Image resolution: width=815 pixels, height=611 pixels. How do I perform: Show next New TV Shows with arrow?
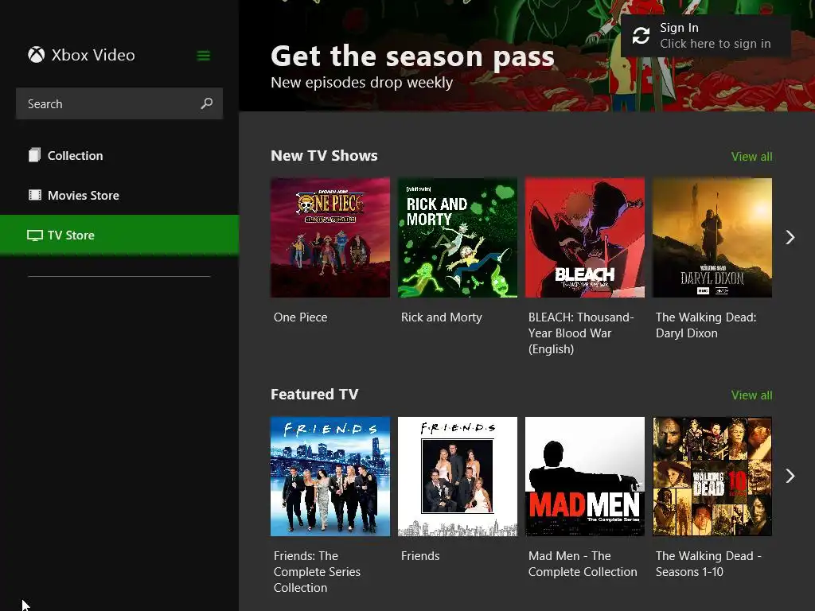click(790, 237)
